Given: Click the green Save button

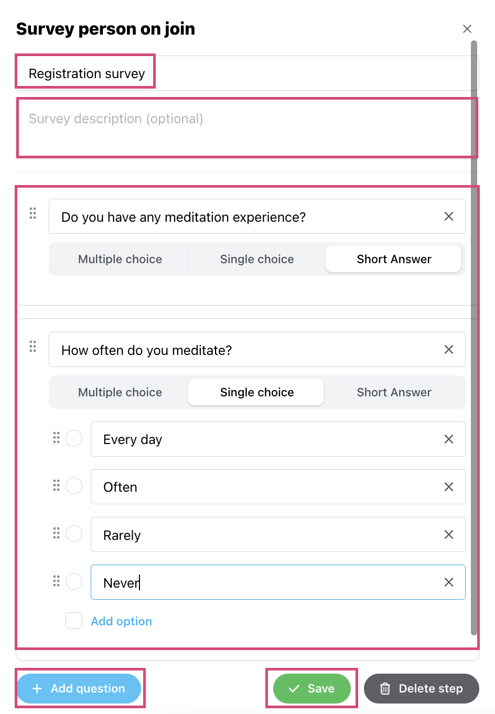Looking at the screenshot, I should click(x=312, y=688).
